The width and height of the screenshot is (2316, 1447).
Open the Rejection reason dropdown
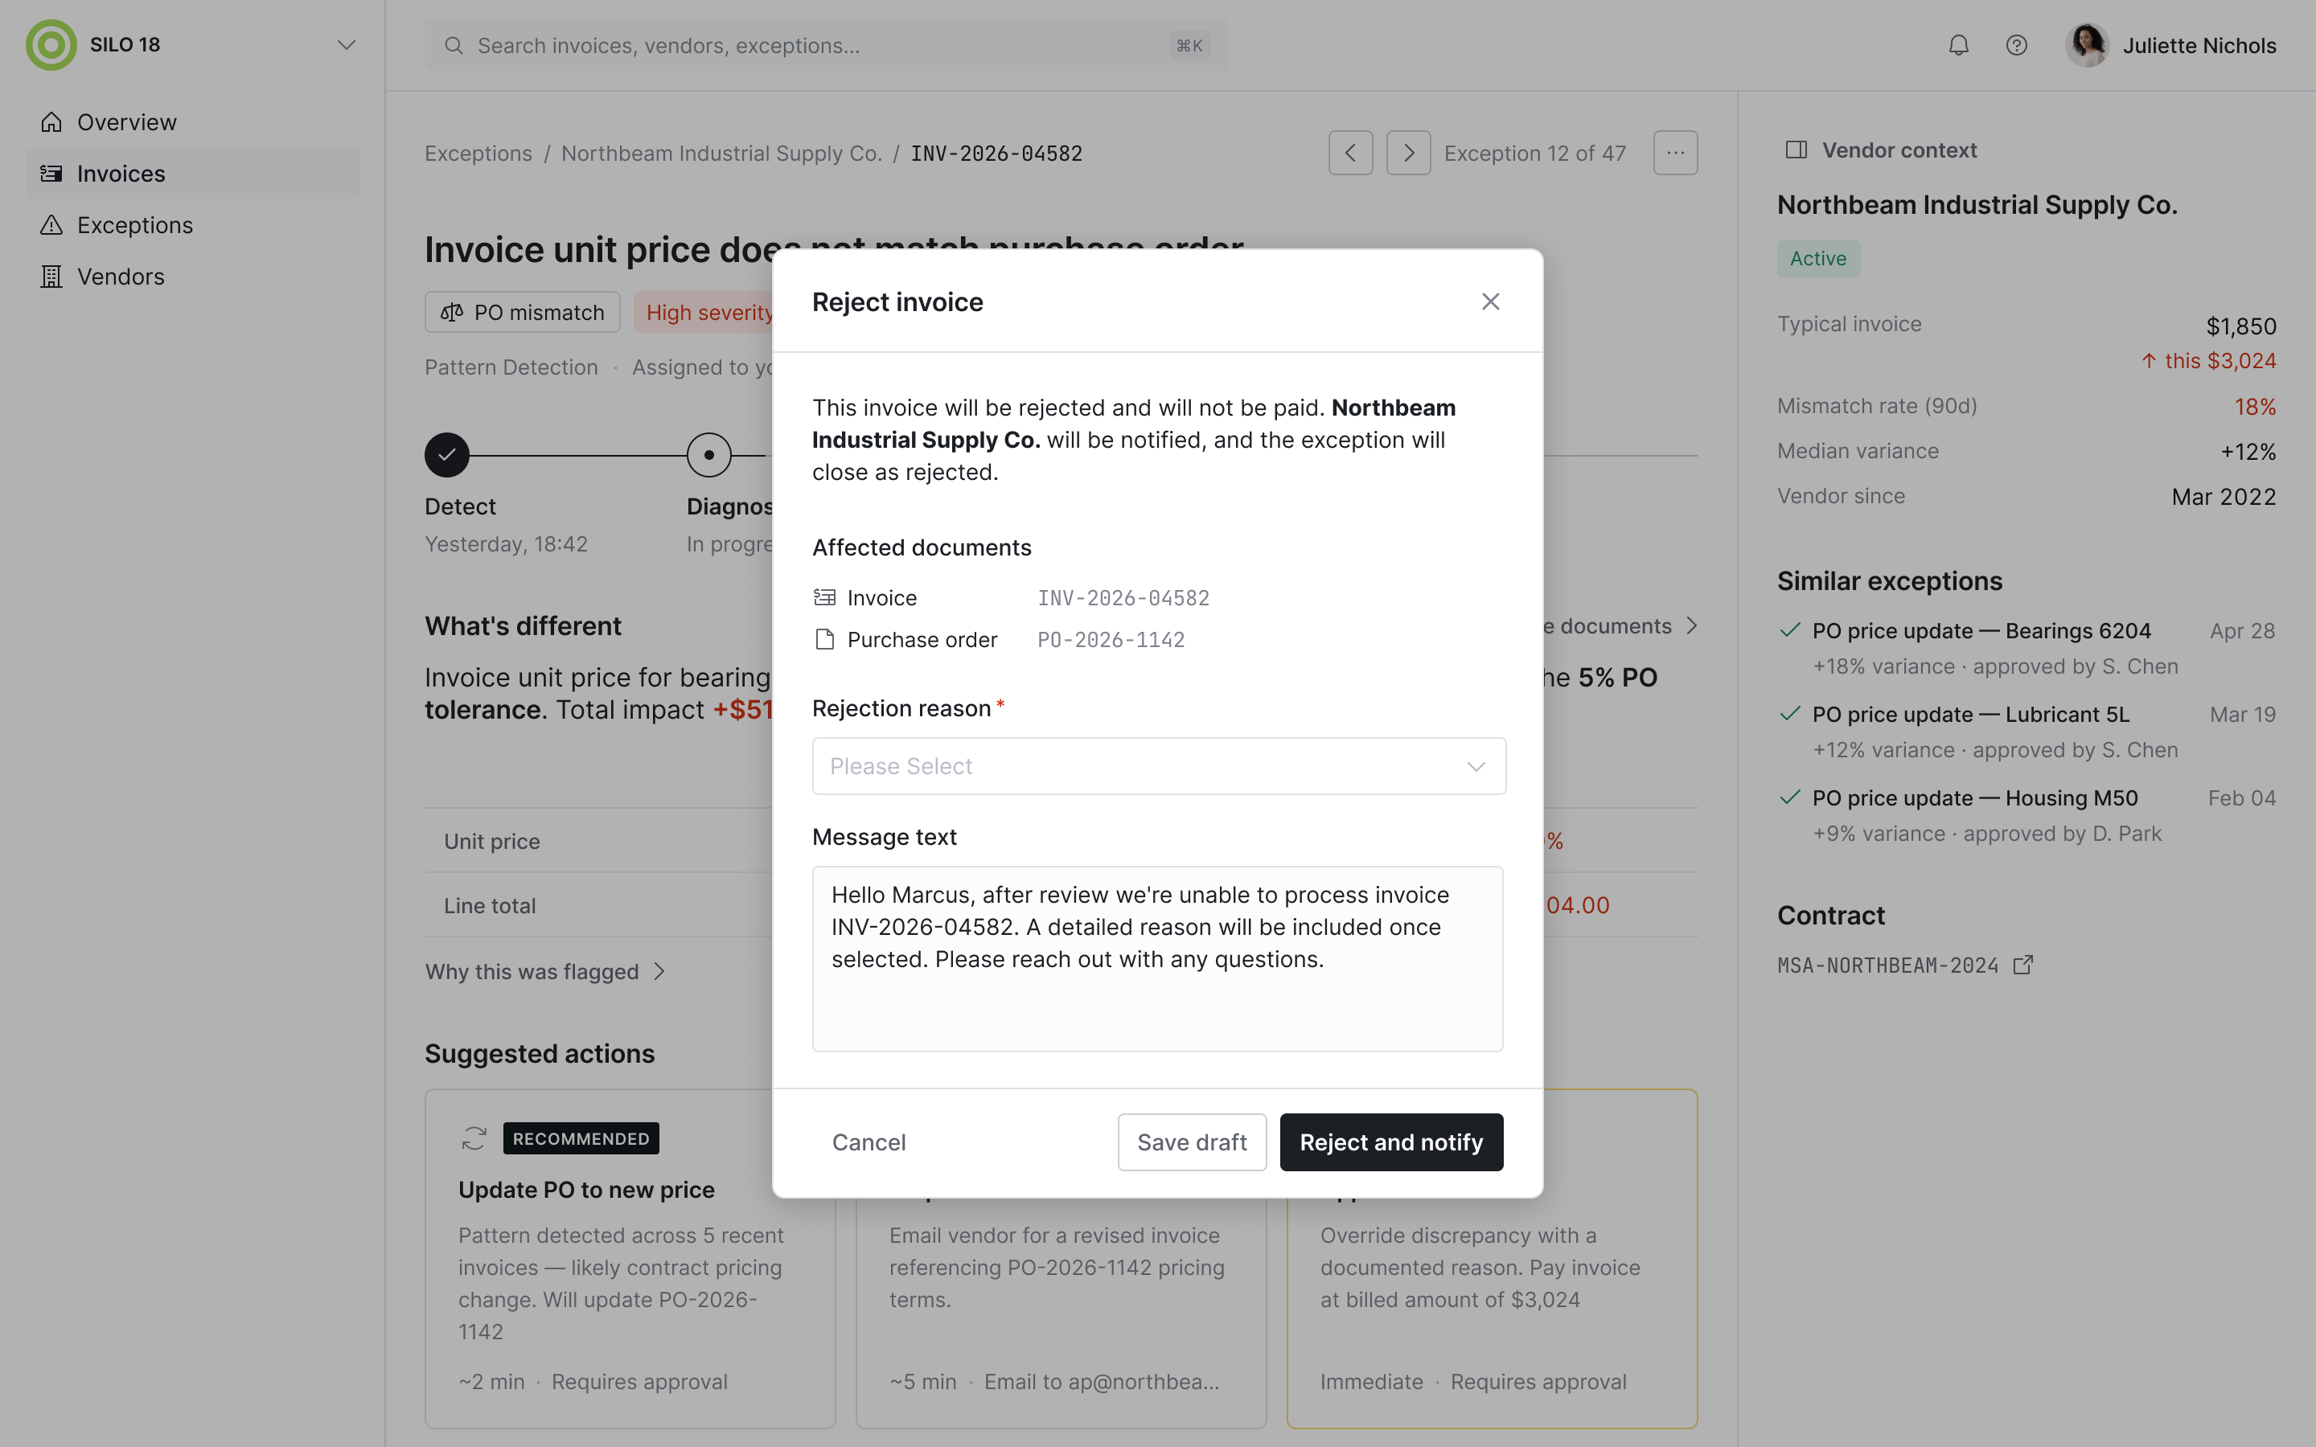tap(1159, 765)
